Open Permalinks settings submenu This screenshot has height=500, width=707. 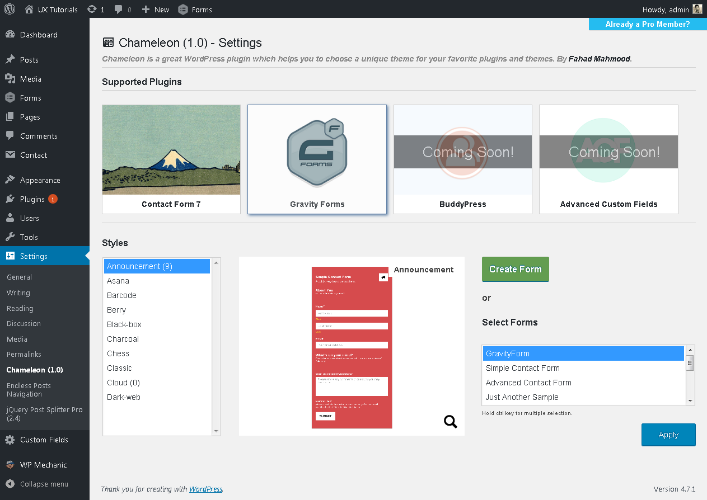[24, 354]
